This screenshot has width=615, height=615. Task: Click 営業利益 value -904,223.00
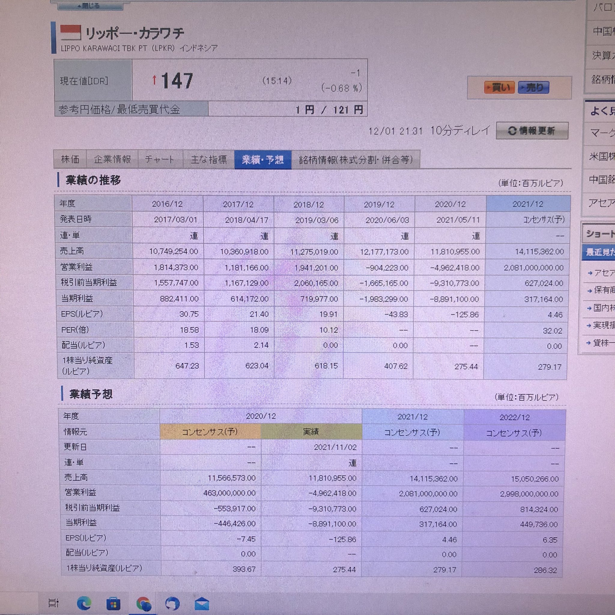point(387,268)
